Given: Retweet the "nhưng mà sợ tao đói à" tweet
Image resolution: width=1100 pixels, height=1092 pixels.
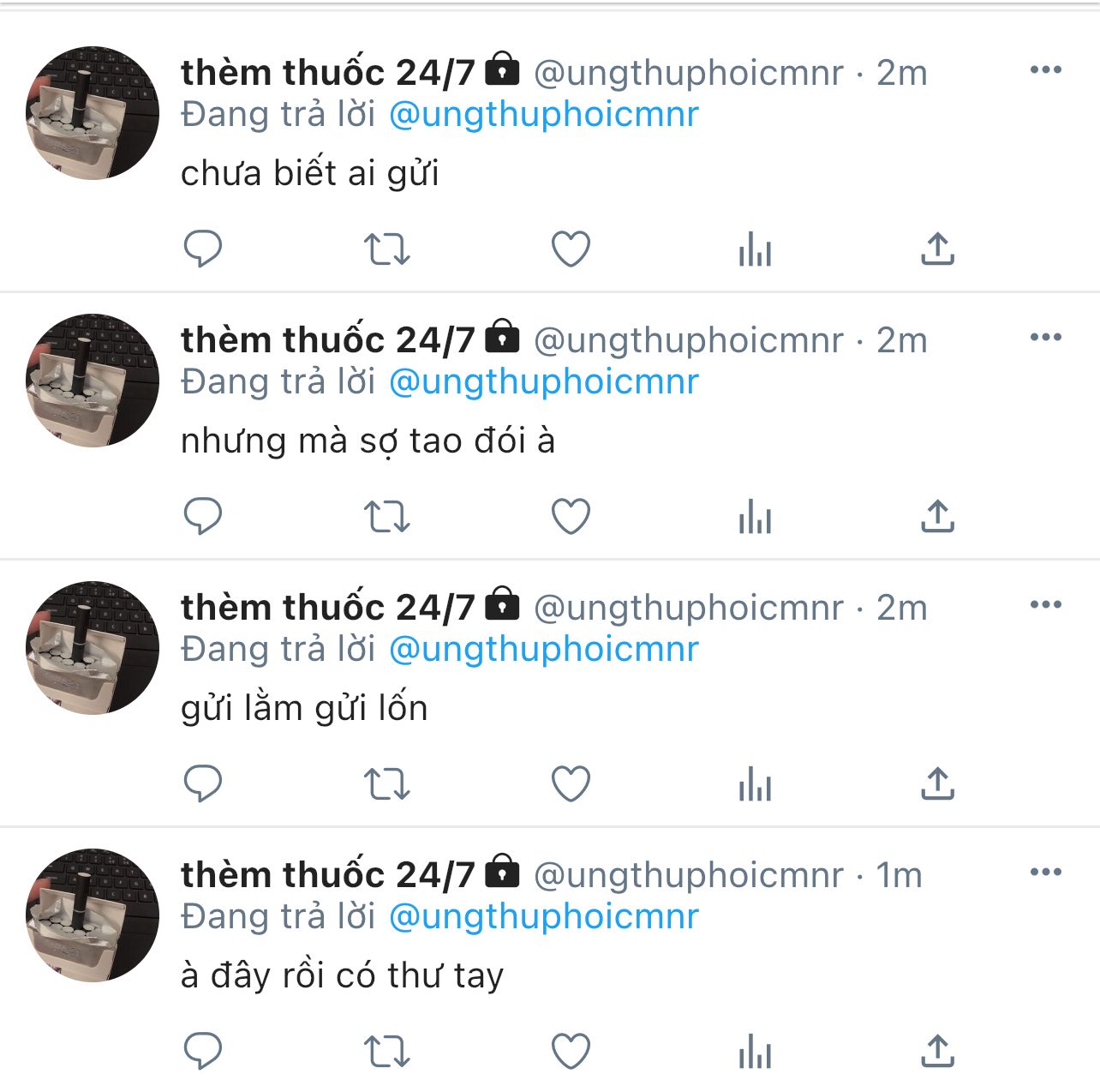Looking at the screenshot, I should (386, 517).
